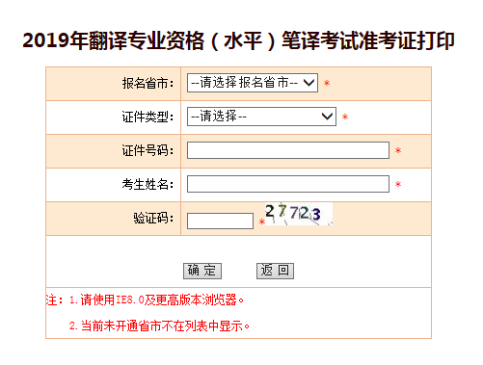Refresh the captcha image 27723

click(299, 214)
